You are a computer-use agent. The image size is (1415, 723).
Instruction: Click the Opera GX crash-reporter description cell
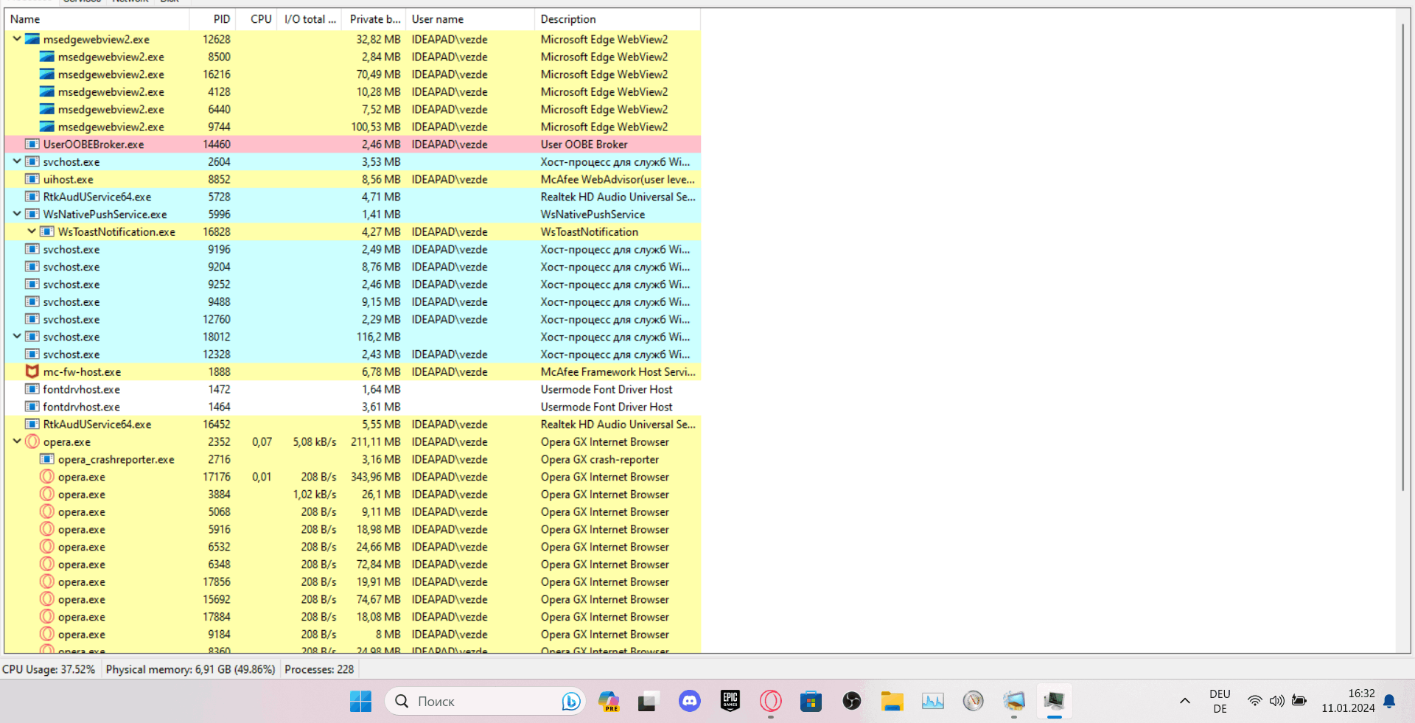[600, 459]
